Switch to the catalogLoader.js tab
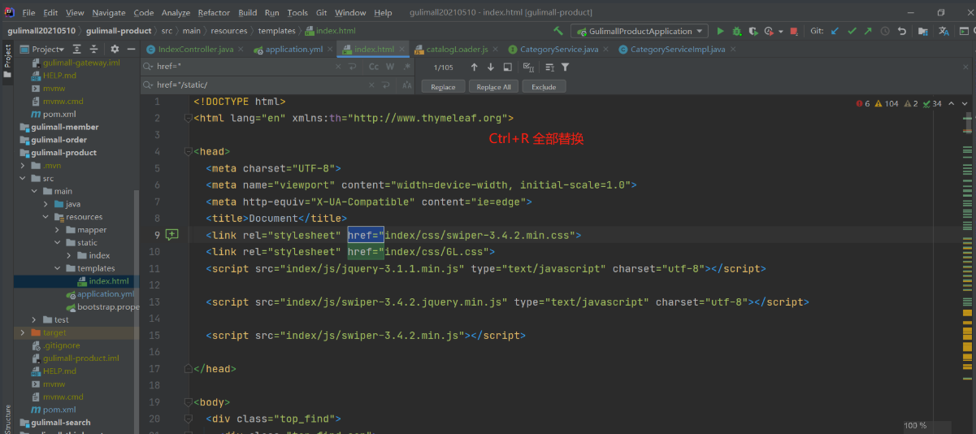This screenshot has width=976, height=434. click(457, 50)
